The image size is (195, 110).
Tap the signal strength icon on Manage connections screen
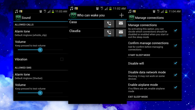pyautogui.click(x=162, y=12)
